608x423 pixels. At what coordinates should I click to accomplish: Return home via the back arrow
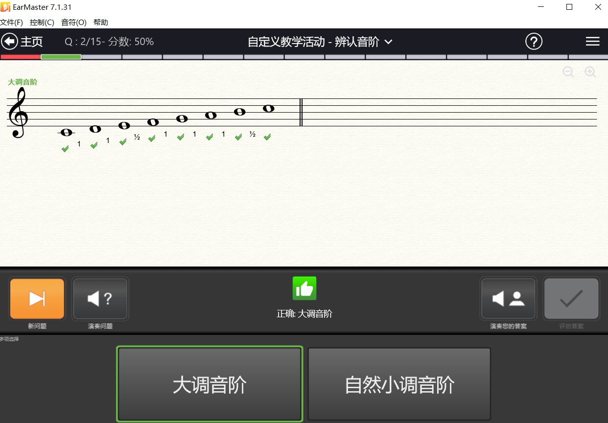coord(9,41)
